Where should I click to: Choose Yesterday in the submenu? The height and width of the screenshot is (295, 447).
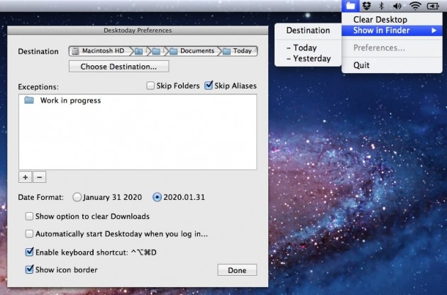point(308,58)
